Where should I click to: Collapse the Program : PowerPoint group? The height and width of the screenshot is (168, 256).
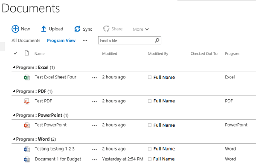click(x=14, y=115)
